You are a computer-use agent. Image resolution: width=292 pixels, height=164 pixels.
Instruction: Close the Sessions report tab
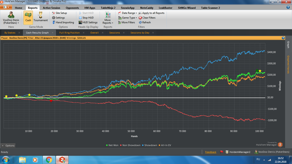123,33
